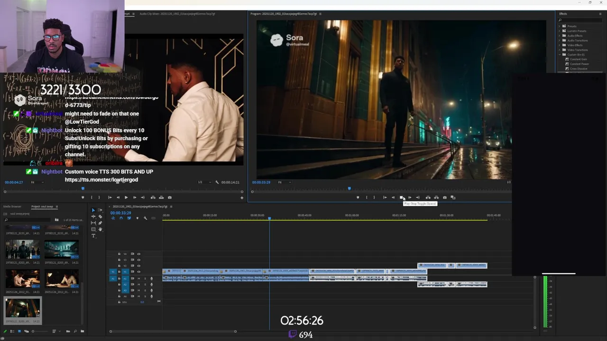Screen dimensions: 607x341
Task: Play the clip in the Source Monitor
Action: point(126,197)
